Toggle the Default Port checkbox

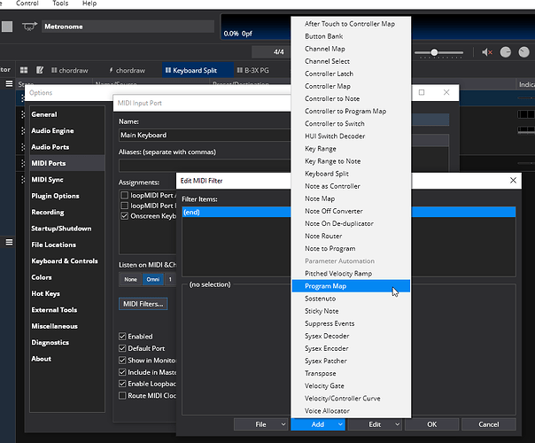click(122, 348)
